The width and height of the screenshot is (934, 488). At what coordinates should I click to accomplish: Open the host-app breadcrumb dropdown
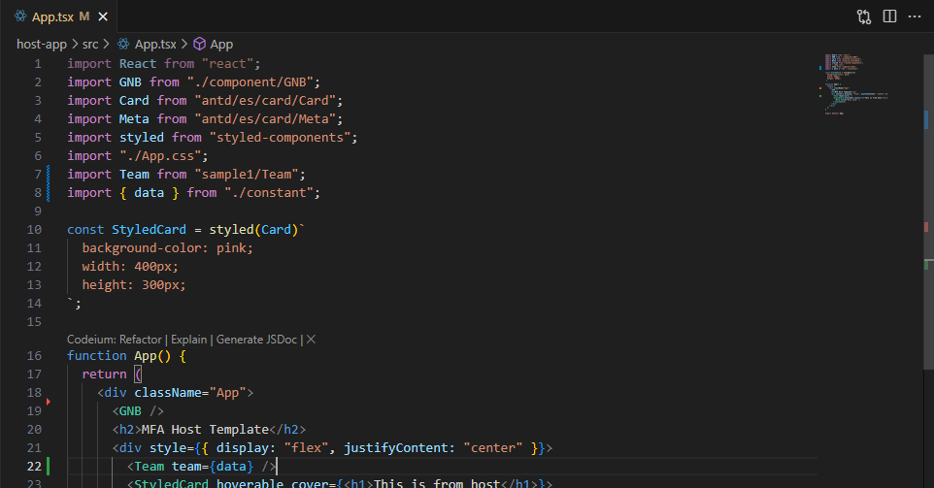pyautogui.click(x=43, y=44)
